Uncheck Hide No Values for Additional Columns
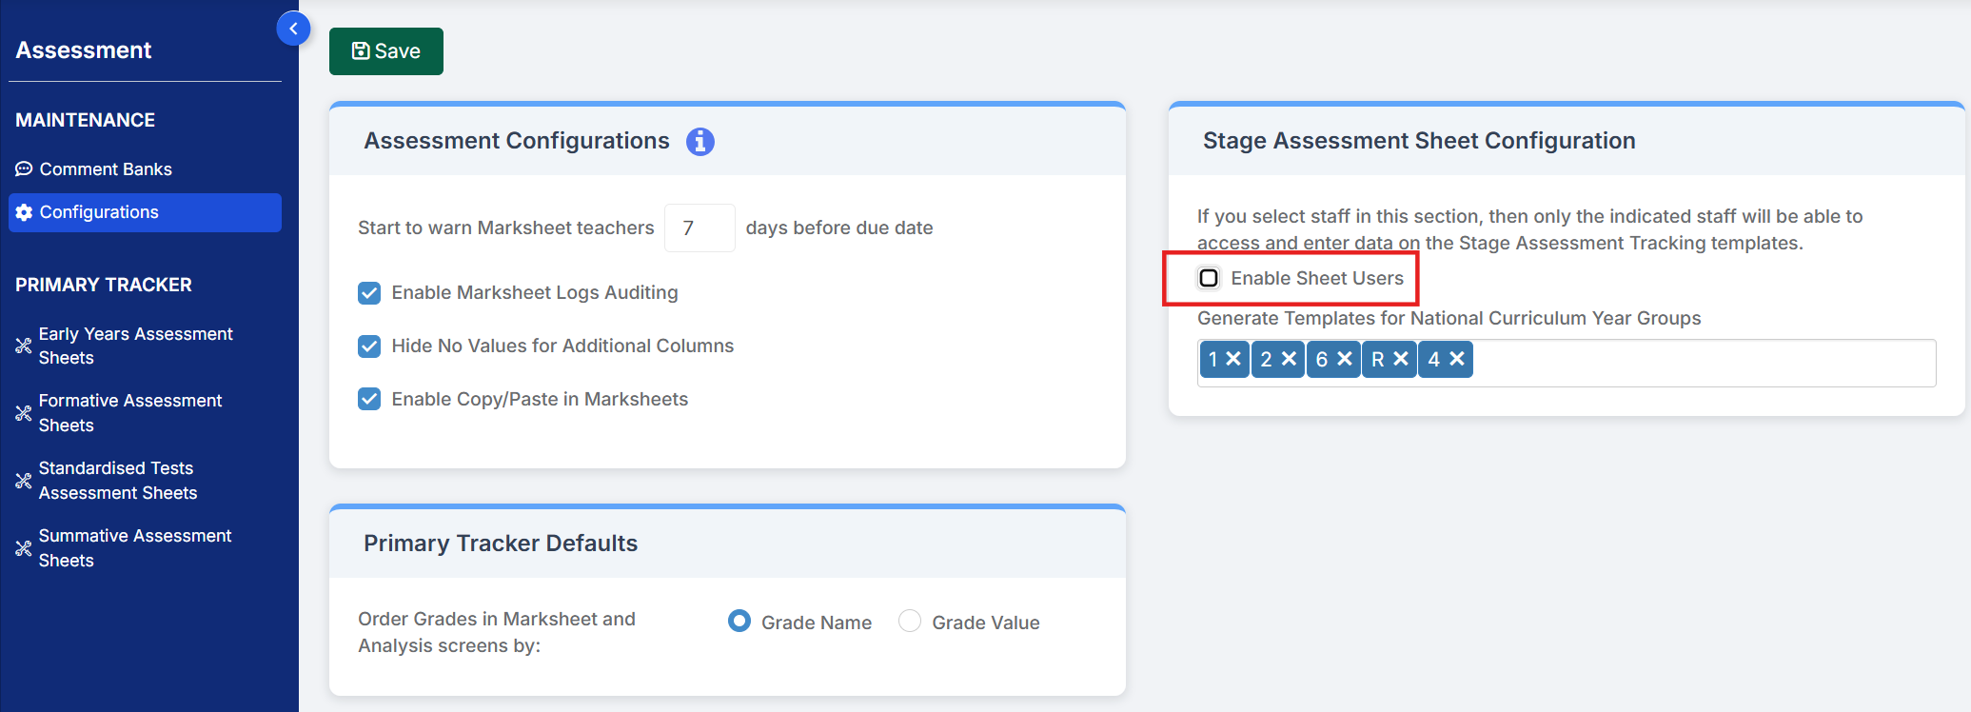This screenshot has height=712, width=1971. tap(369, 346)
